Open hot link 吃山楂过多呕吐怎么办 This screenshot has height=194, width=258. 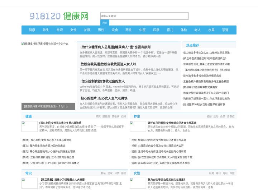(206, 52)
